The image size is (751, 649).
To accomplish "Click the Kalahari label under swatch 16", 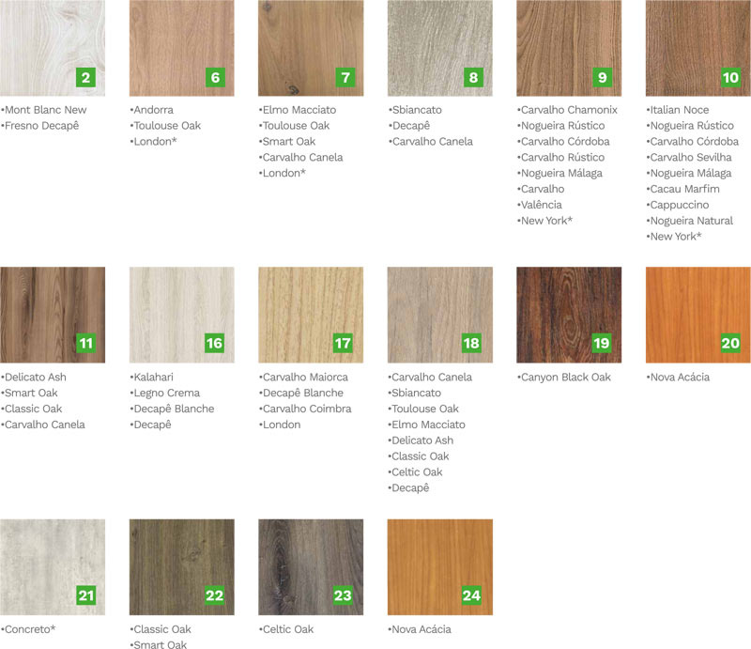I will tap(153, 377).
